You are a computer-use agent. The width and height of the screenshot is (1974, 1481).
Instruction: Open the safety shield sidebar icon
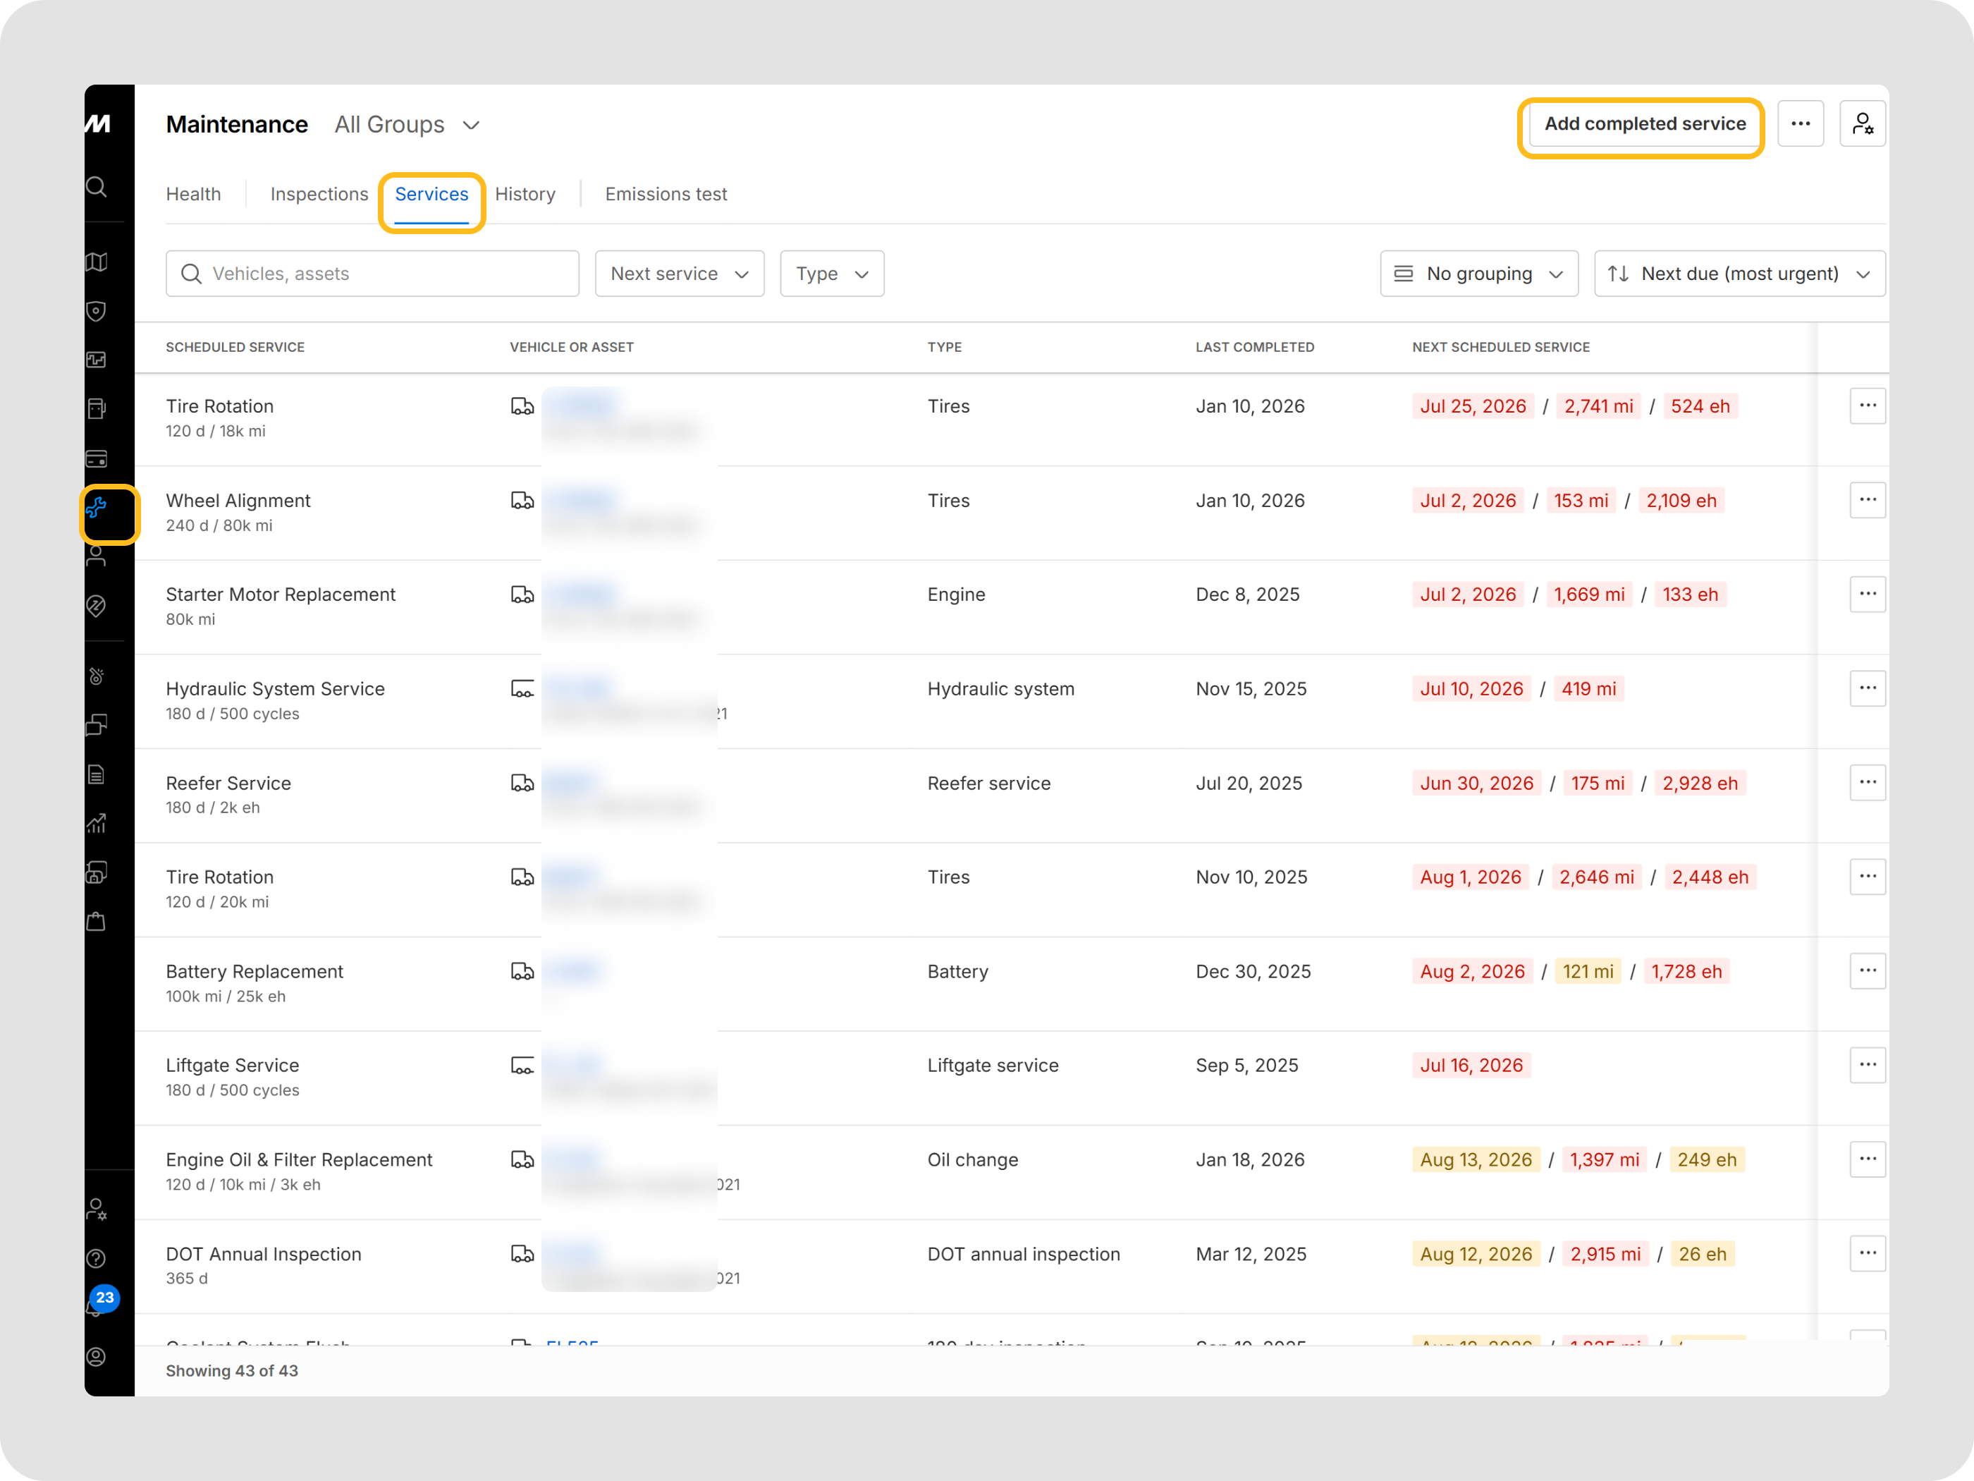pyautogui.click(x=97, y=311)
